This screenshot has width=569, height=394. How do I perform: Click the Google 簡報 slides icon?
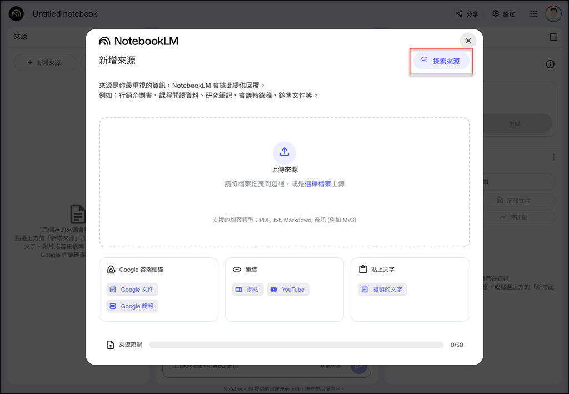113,306
